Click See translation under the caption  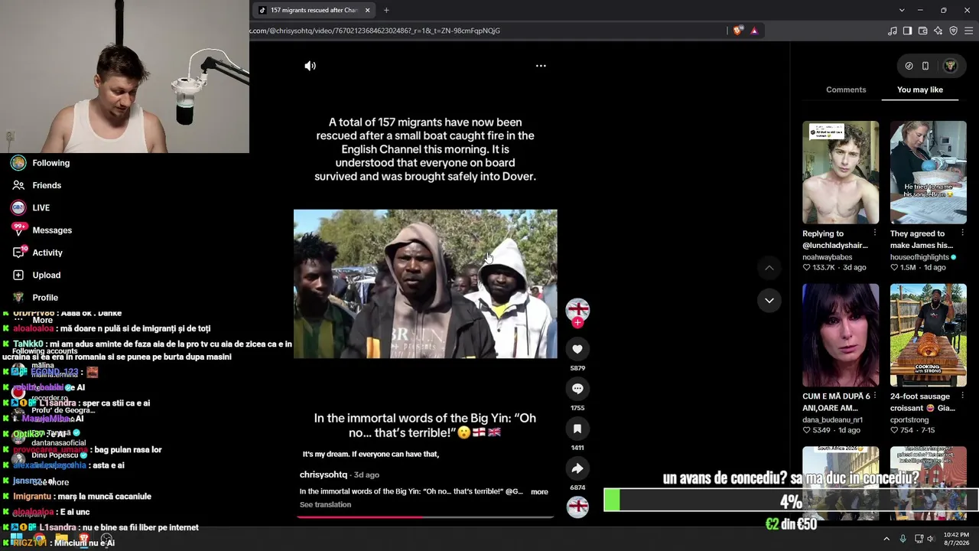coord(325,505)
